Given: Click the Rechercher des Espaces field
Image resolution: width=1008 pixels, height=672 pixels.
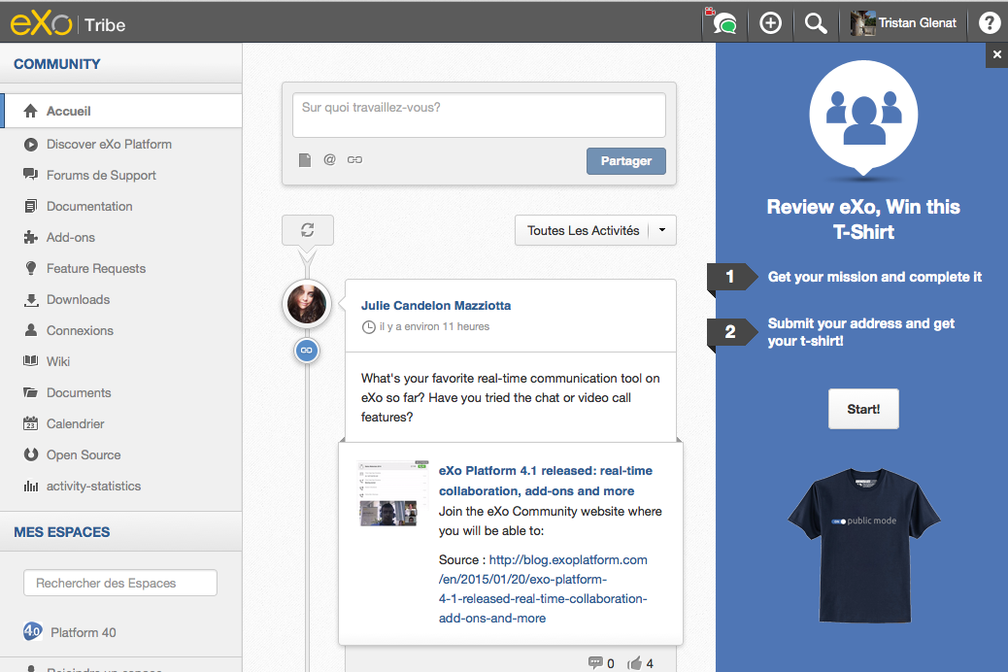Looking at the screenshot, I should point(120,583).
